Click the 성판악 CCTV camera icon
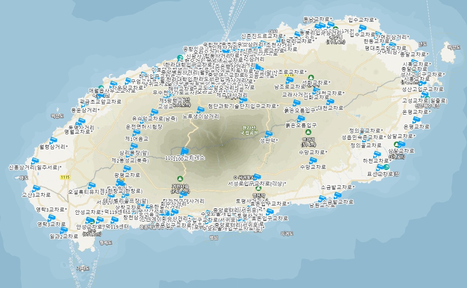Screen dimensions: 467x288 [269, 134]
